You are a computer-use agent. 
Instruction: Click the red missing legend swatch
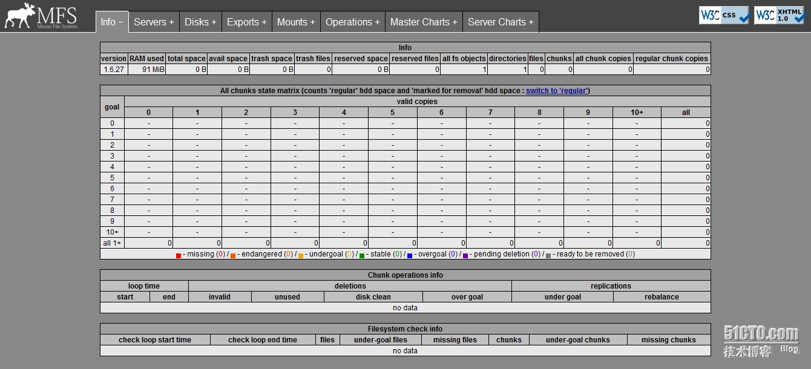click(x=179, y=255)
